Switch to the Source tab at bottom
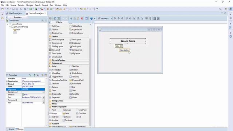233x131 pixels. 10,129
